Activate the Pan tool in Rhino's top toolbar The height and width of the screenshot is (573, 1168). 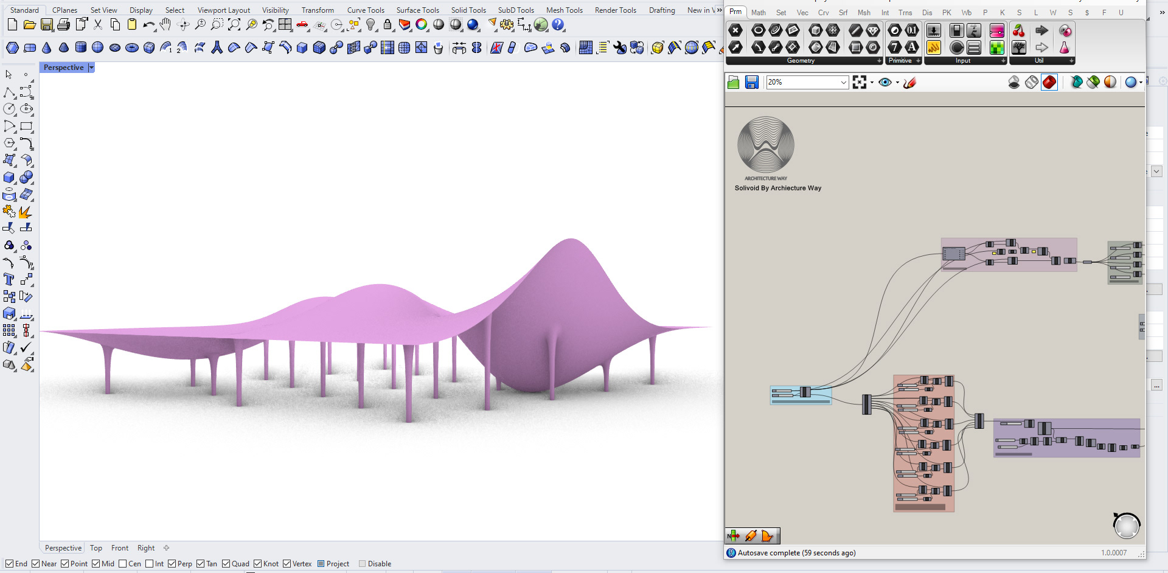(165, 25)
